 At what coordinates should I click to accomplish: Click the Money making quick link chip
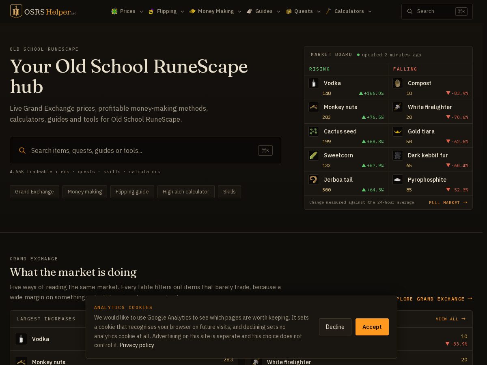tap(85, 192)
